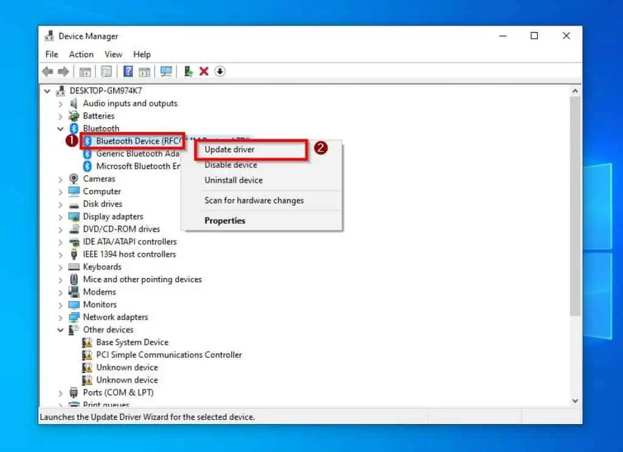Image resolution: width=623 pixels, height=452 pixels.
Task: Click the scrollbar up arrow
Action: pos(575,91)
